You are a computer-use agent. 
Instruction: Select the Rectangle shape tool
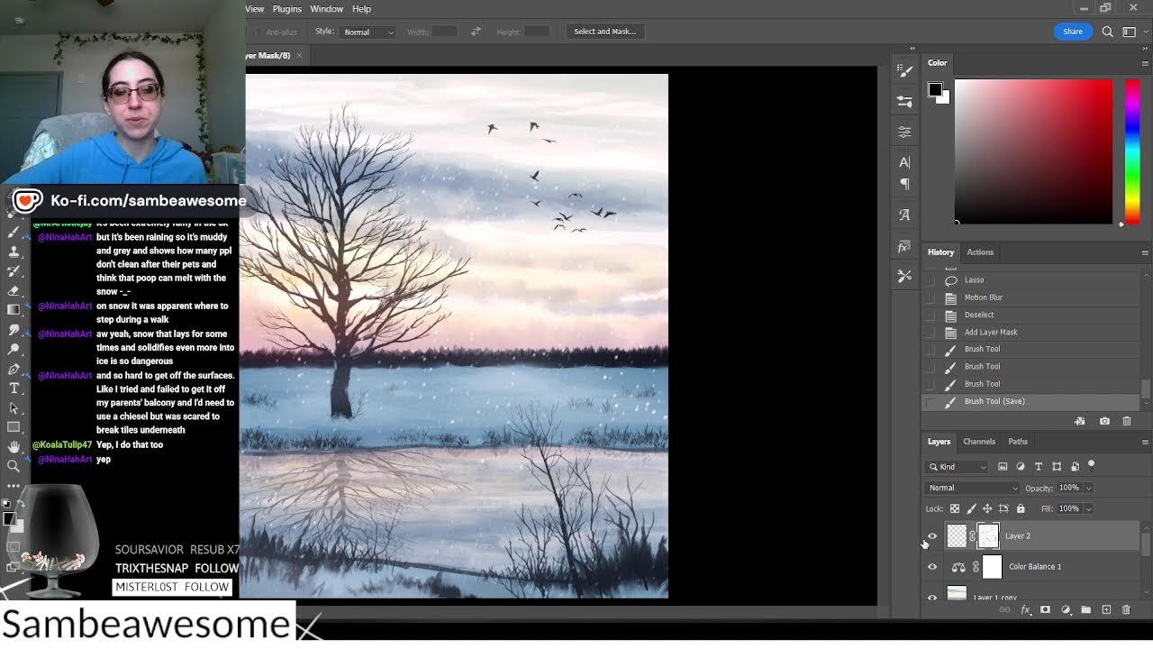click(14, 427)
